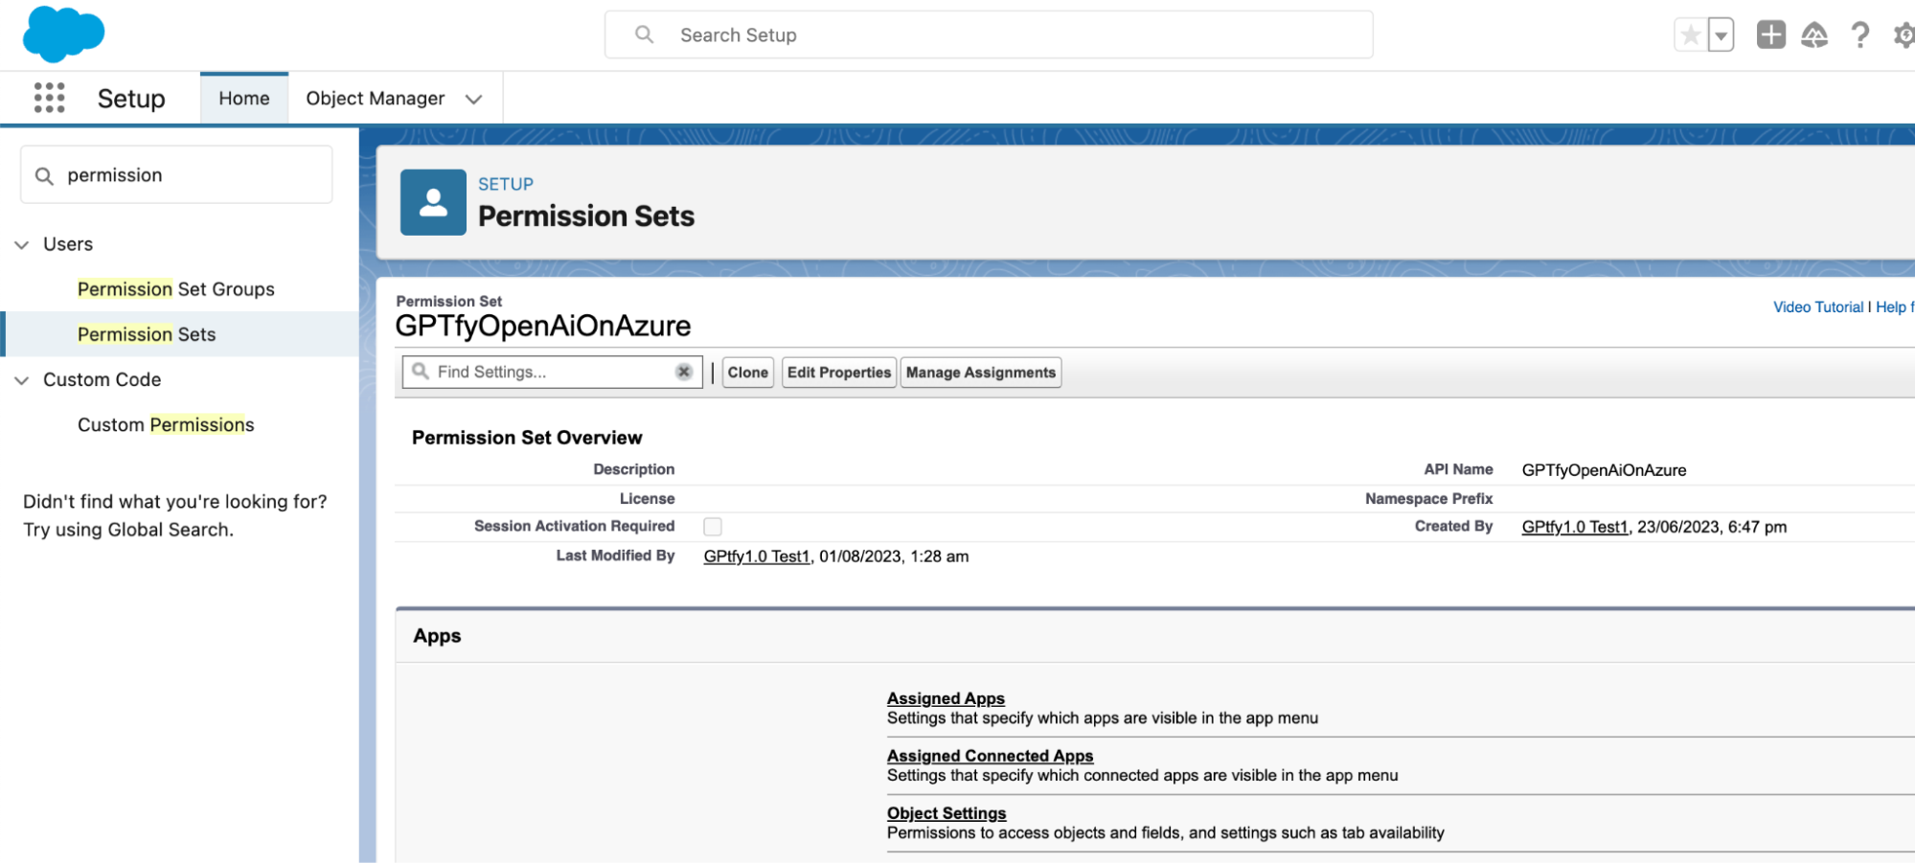Open the help question mark icon
Screen dimensions: 1915x863
(1859, 35)
